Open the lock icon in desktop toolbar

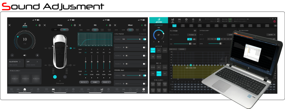[200, 20]
